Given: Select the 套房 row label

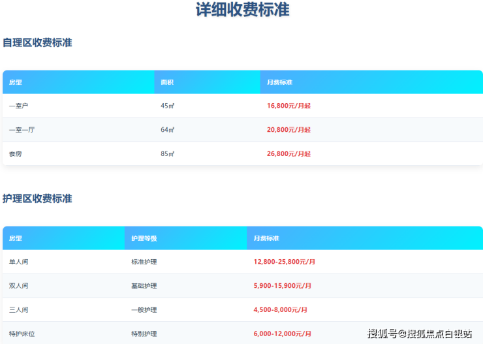Looking at the screenshot, I should 16,154.
